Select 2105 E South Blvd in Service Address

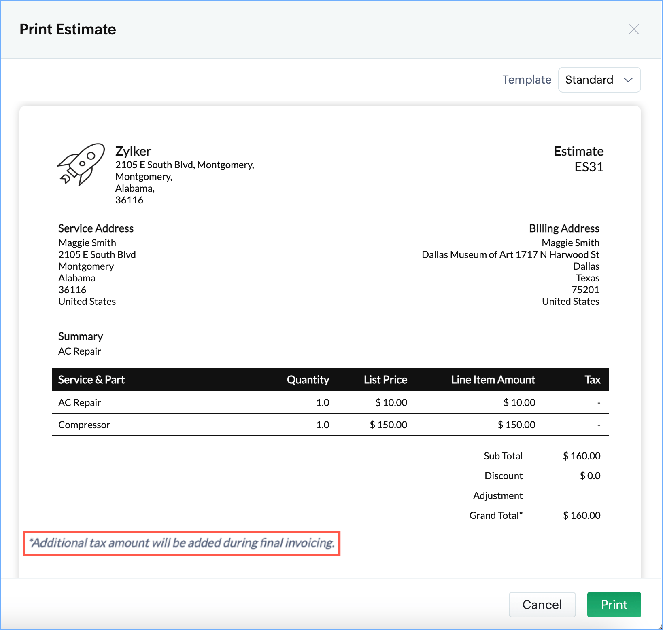(97, 254)
